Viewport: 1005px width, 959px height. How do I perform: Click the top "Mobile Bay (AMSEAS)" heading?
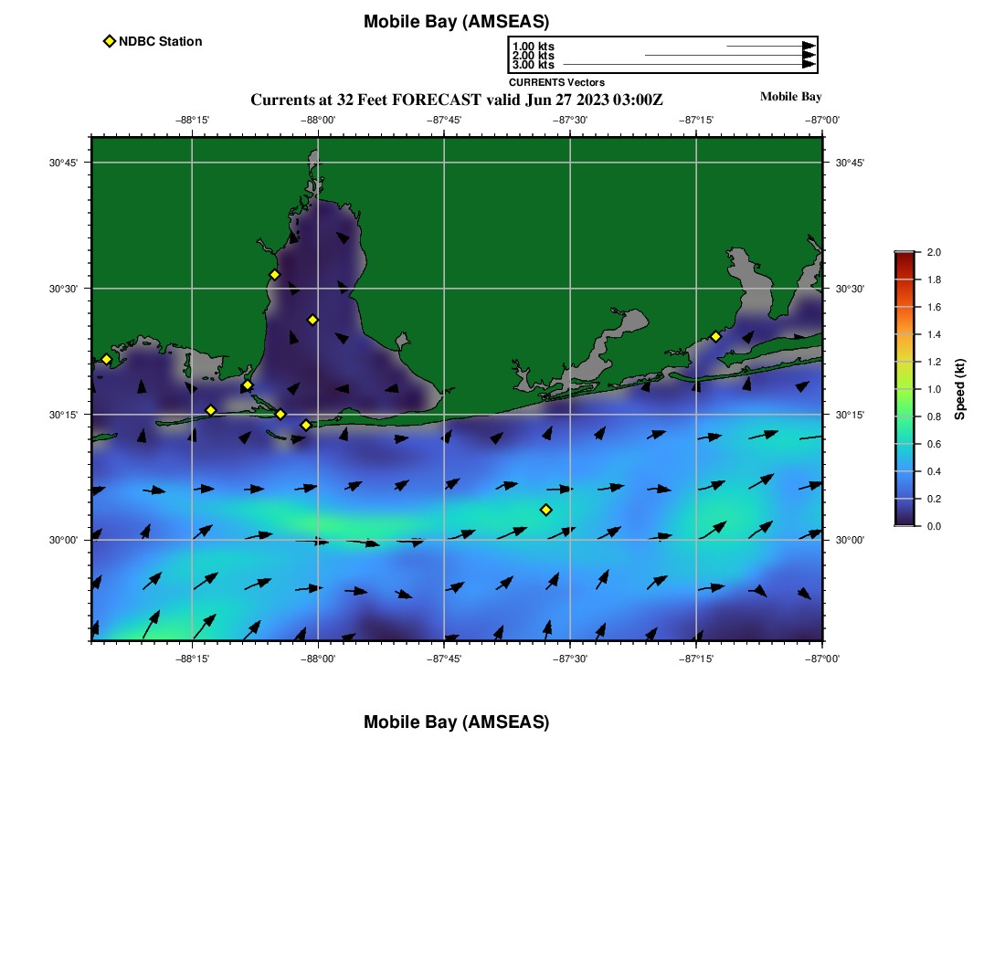pyautogui.click(x=456, y=22)
